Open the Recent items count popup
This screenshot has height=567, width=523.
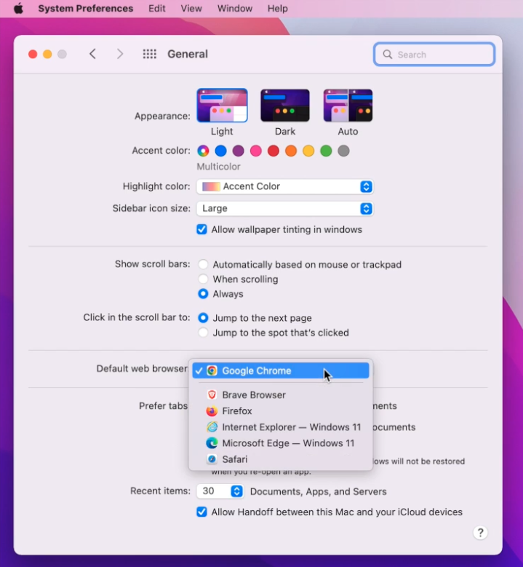tap(220, 491)
